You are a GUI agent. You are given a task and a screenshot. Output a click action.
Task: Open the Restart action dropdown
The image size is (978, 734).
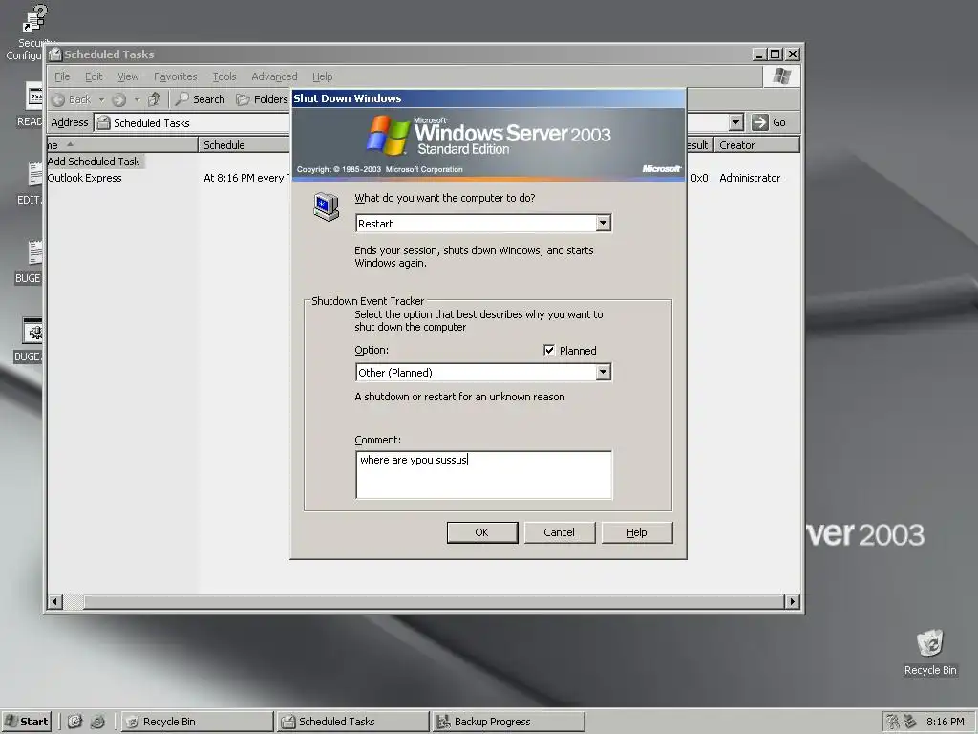click(604, 223)
